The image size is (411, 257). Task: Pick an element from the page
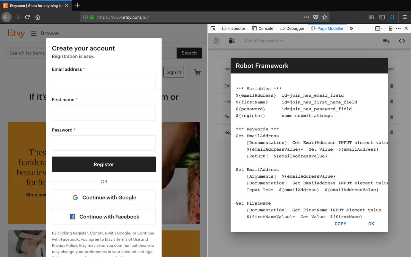tap(213, 28)
